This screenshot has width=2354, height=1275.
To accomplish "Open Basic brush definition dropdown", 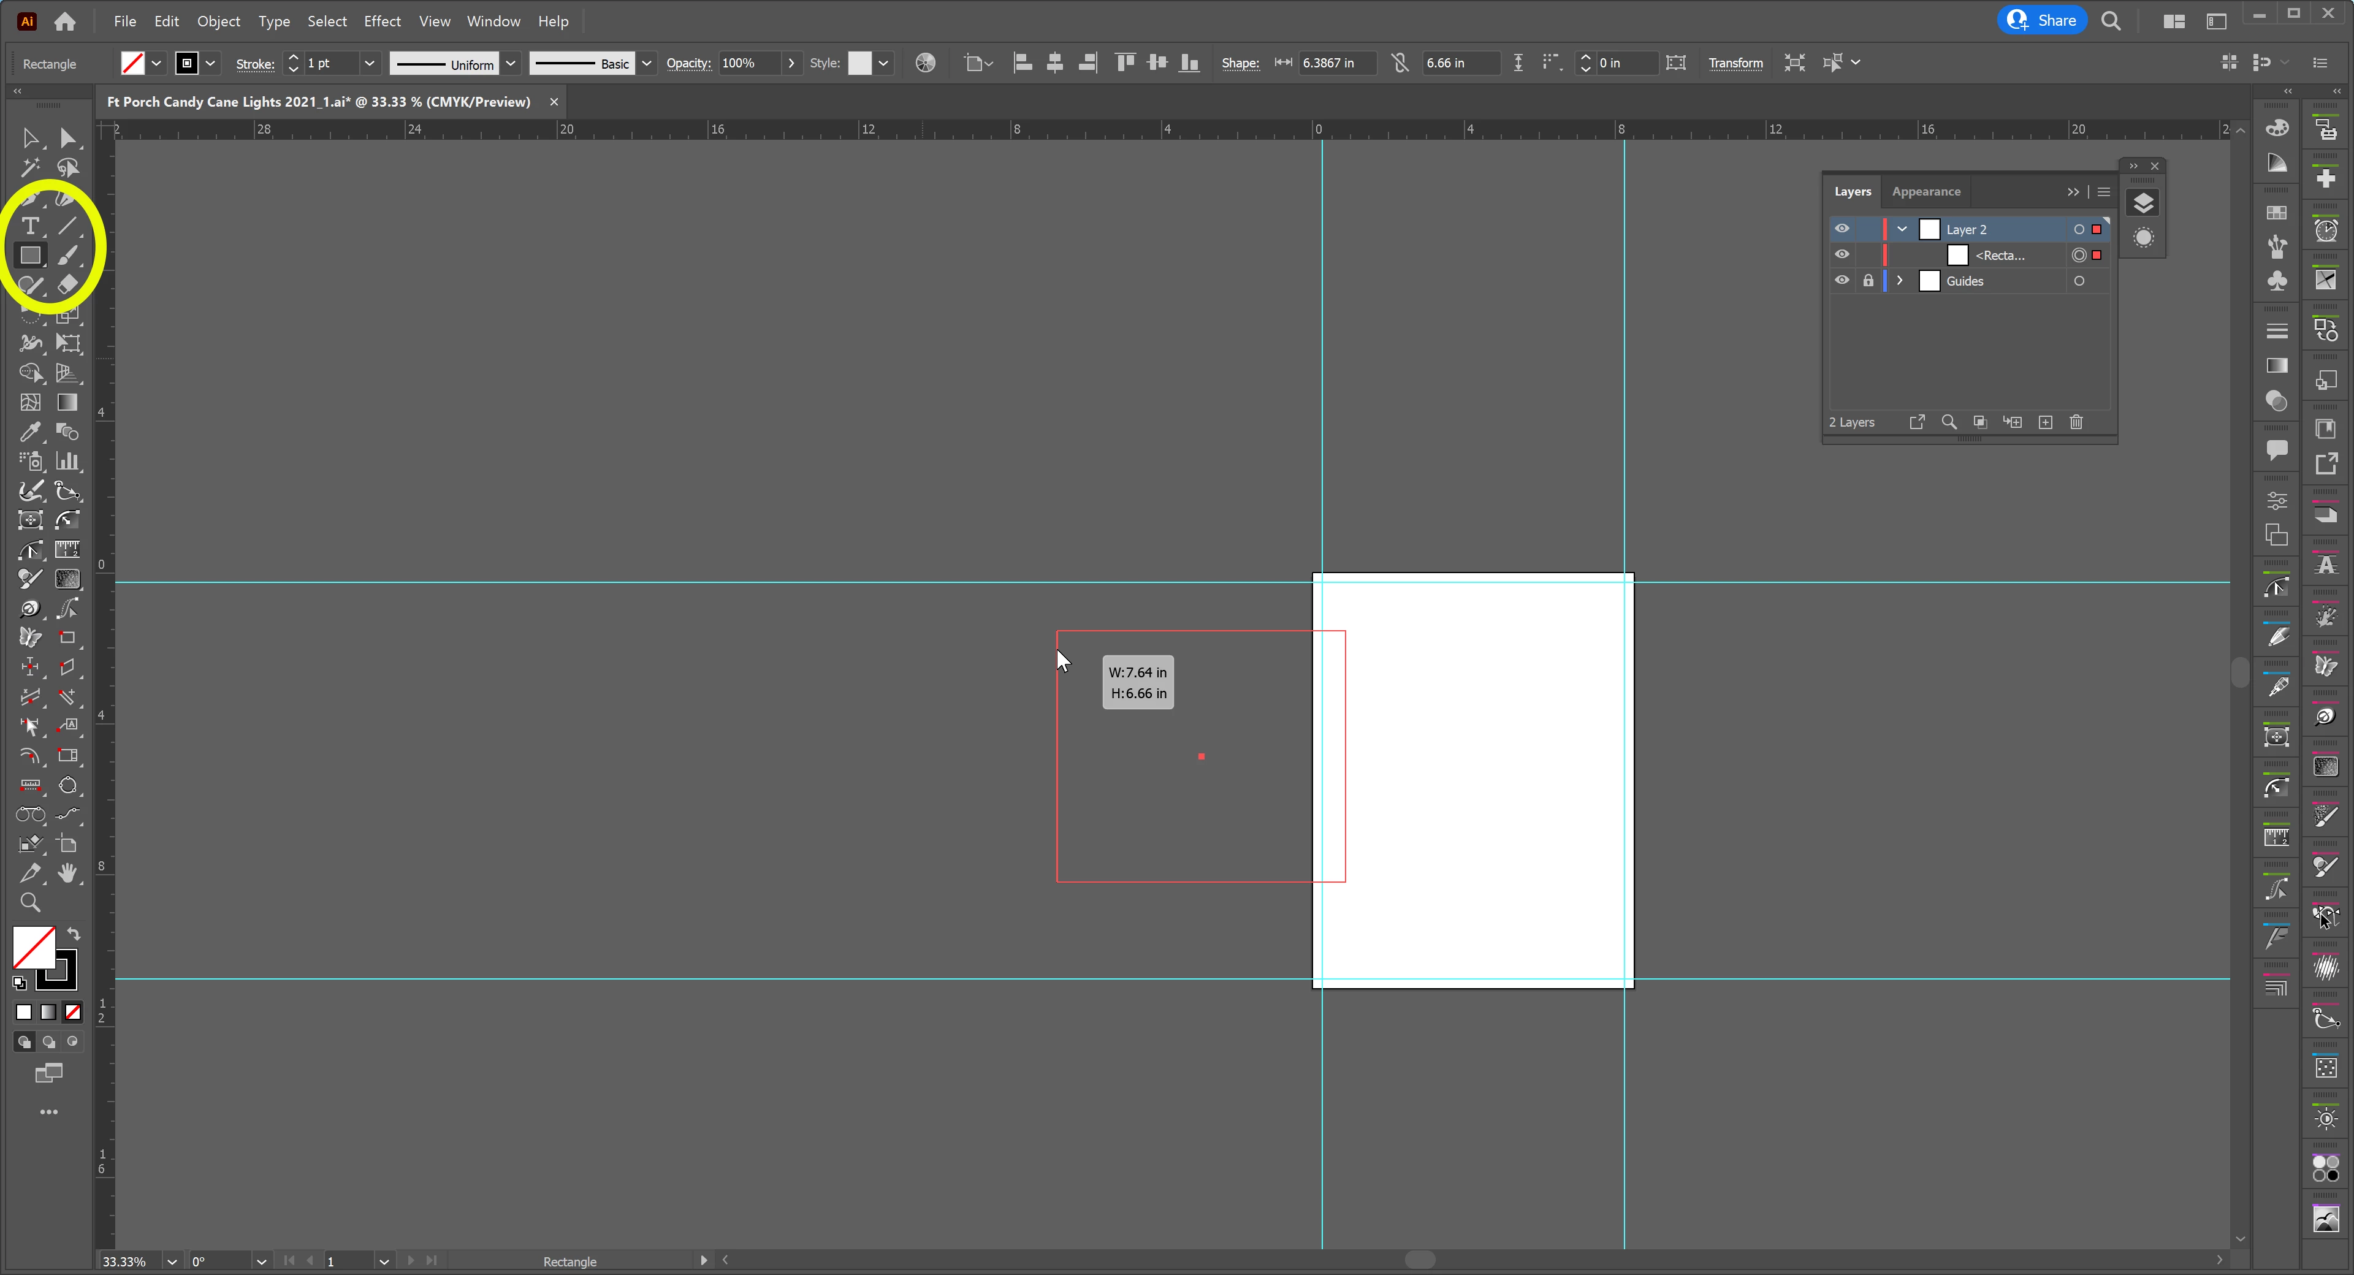I will pyautogui.click(x=646, y=63).
